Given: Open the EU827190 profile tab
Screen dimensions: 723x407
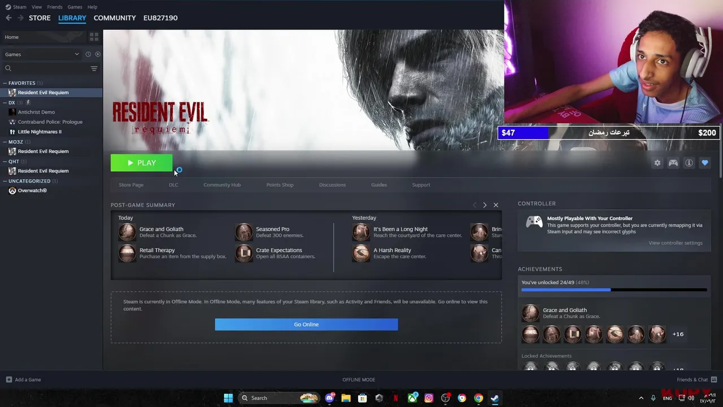Looking at the screenshot, I should (x=160, y=18).
